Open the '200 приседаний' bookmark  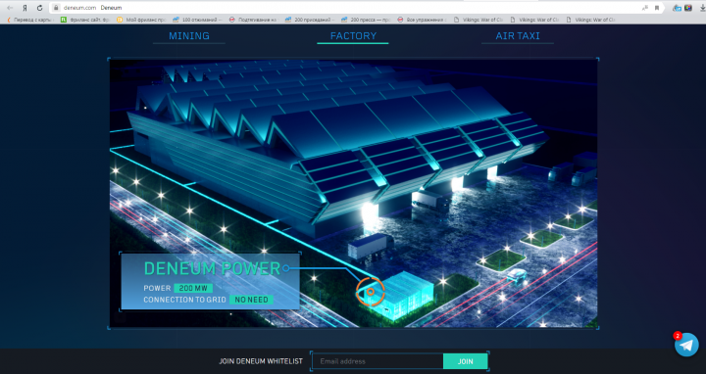[309, 20]
